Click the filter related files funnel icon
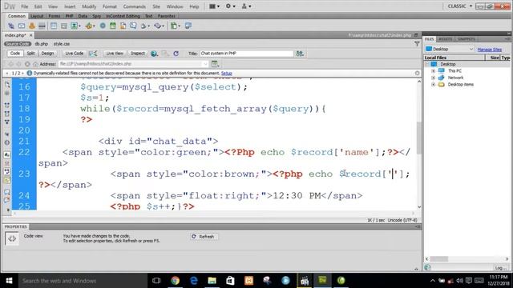 tap(417, 43)
